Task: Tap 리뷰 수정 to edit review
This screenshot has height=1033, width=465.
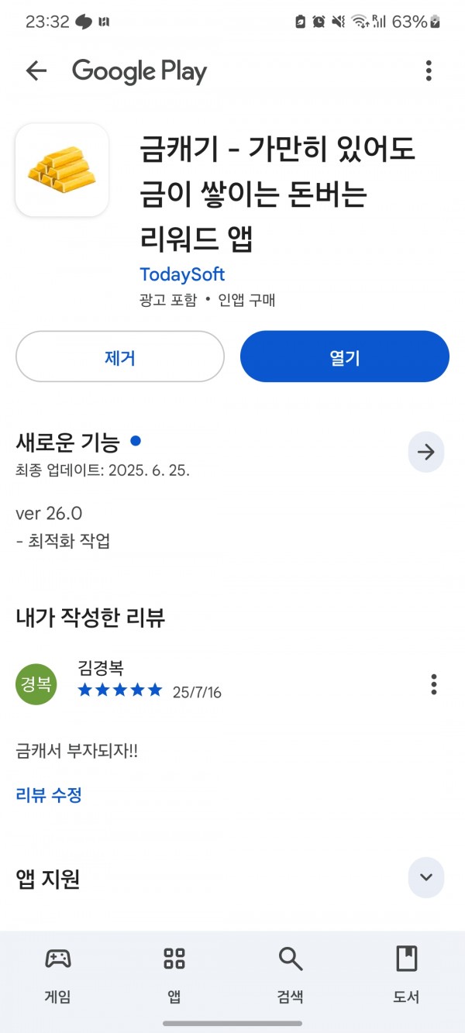Action: 49,794
